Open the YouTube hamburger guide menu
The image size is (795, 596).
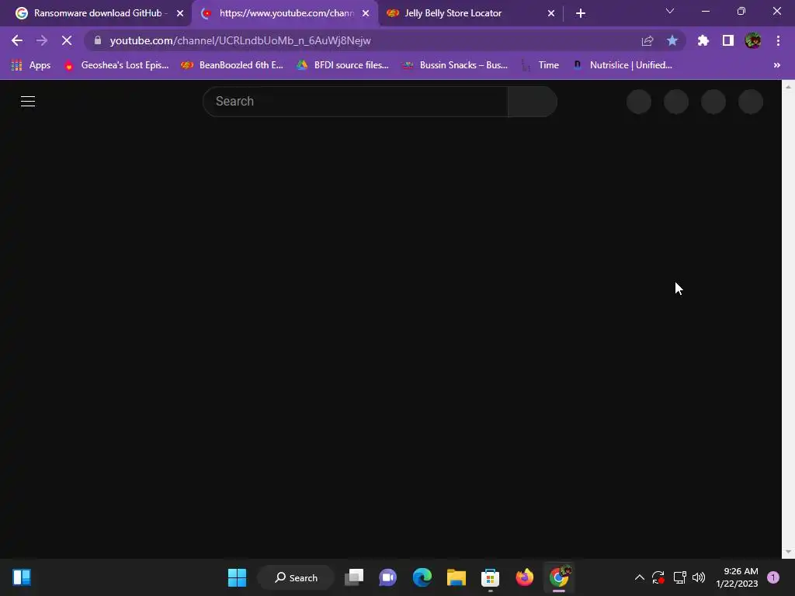pyautogui.click(x=28, y=102)
